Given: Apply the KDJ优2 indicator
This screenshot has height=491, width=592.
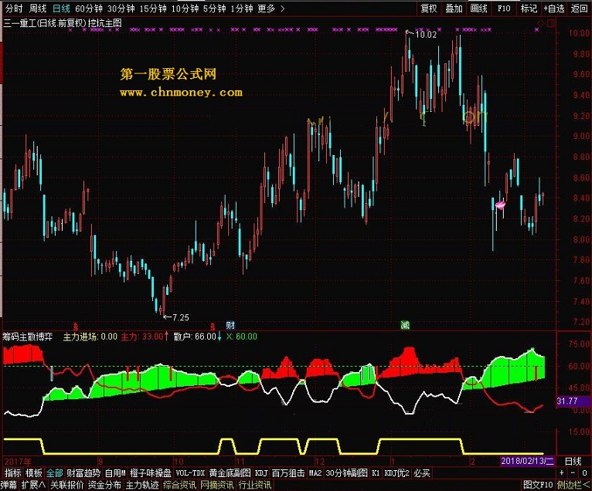Looking at the screenshot, I should coord(396,473).
